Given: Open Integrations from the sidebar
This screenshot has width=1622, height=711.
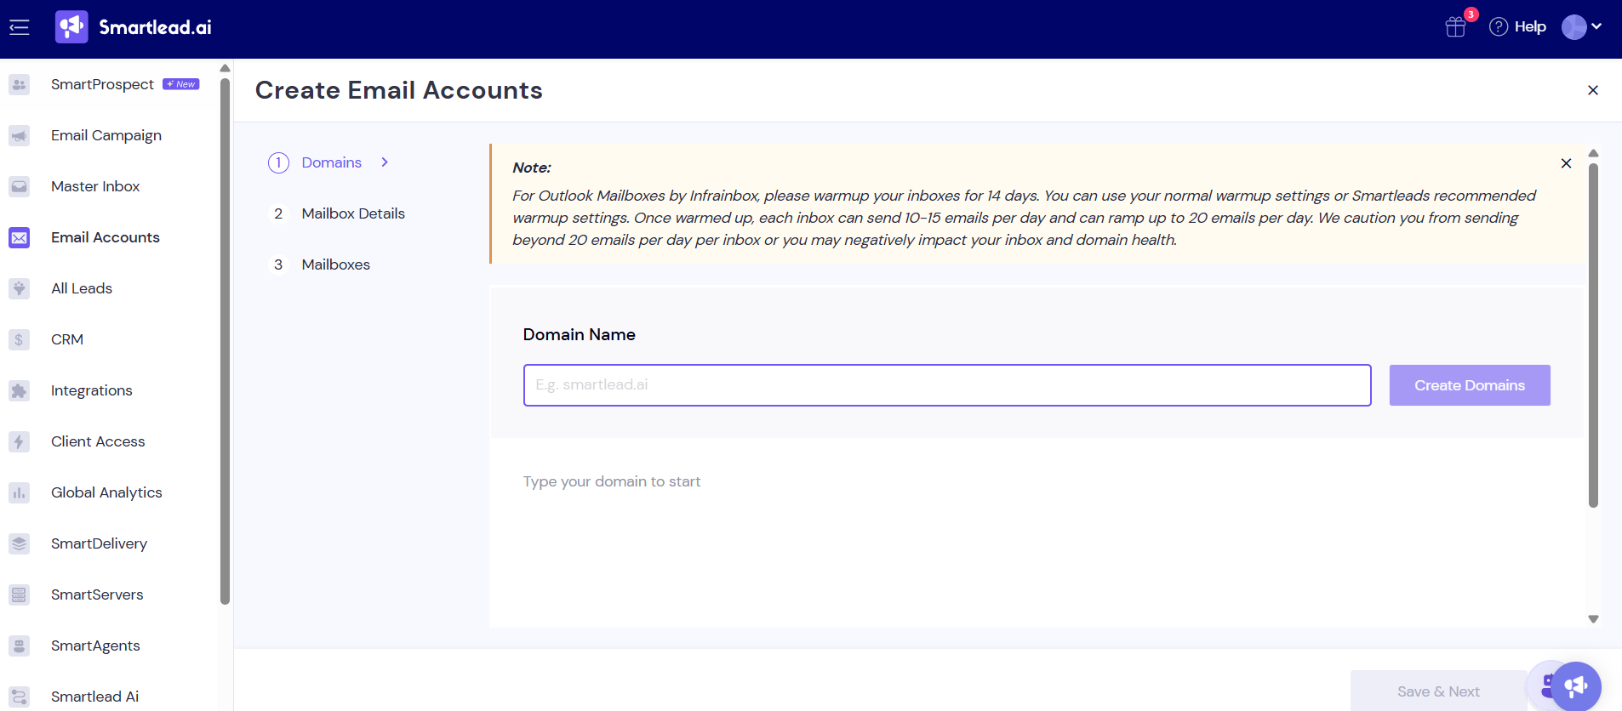Looking at the screenshot, I should coord(92,390).
